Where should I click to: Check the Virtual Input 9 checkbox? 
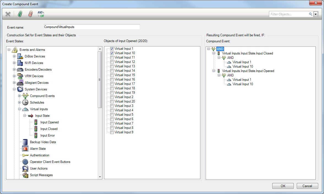coord(112,132)
